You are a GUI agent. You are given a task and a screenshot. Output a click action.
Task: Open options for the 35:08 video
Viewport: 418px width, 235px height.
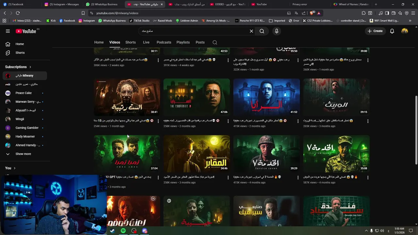pos(368,178)
